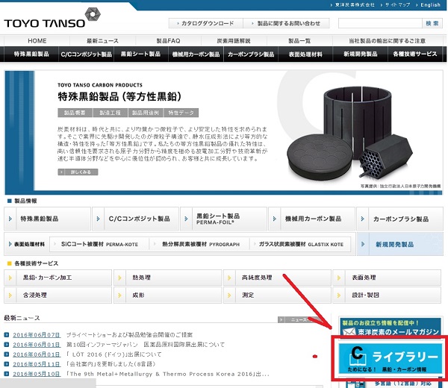Click the arrow icon beside 特殊黒鉛製品 product box
Viewport: 448px width, 388px height.
pos(10,219)
